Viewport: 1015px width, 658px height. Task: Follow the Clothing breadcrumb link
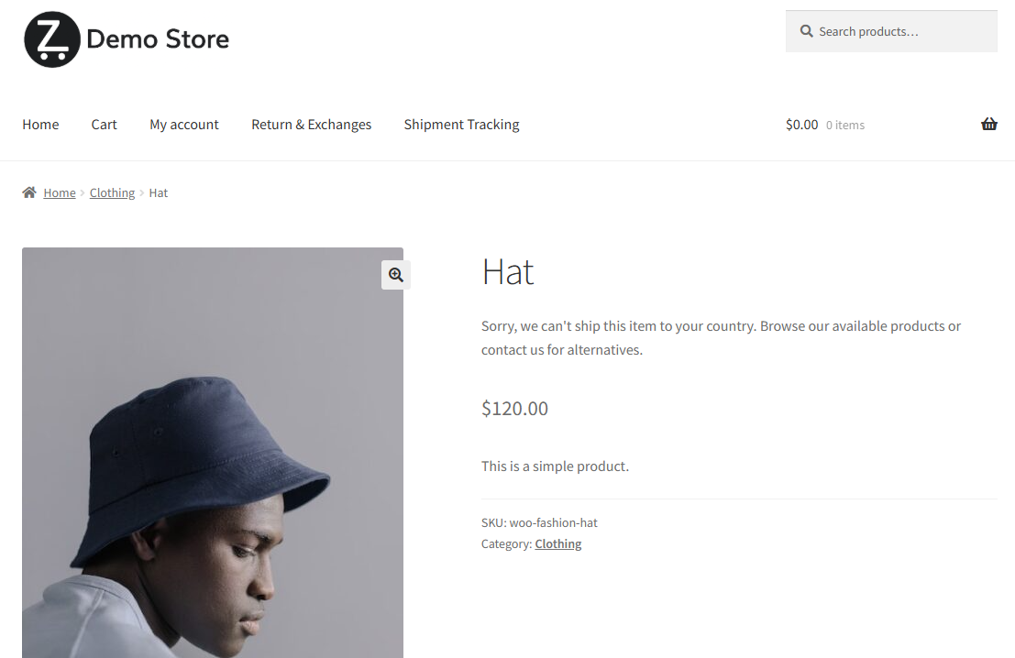coord(112,192)
